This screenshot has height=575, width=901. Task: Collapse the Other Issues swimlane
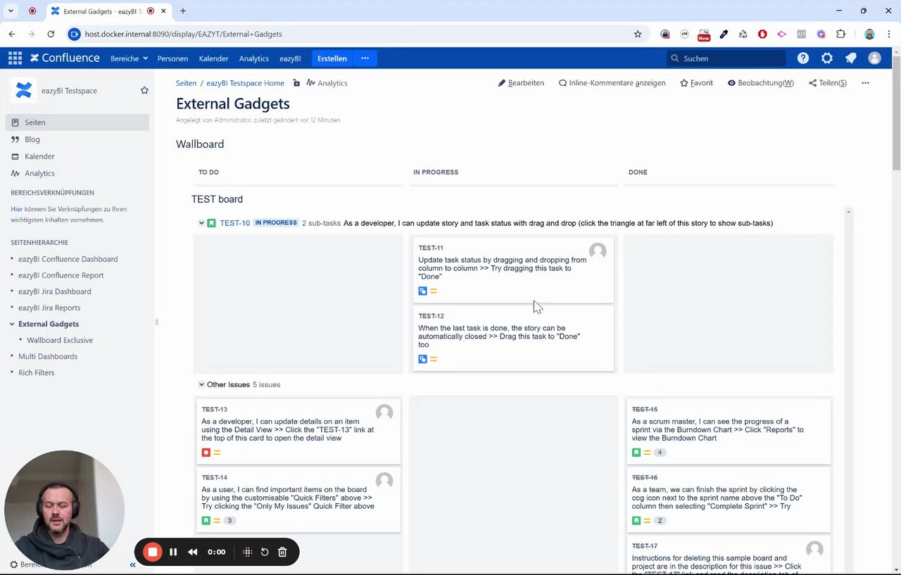(x=201, y=385)
